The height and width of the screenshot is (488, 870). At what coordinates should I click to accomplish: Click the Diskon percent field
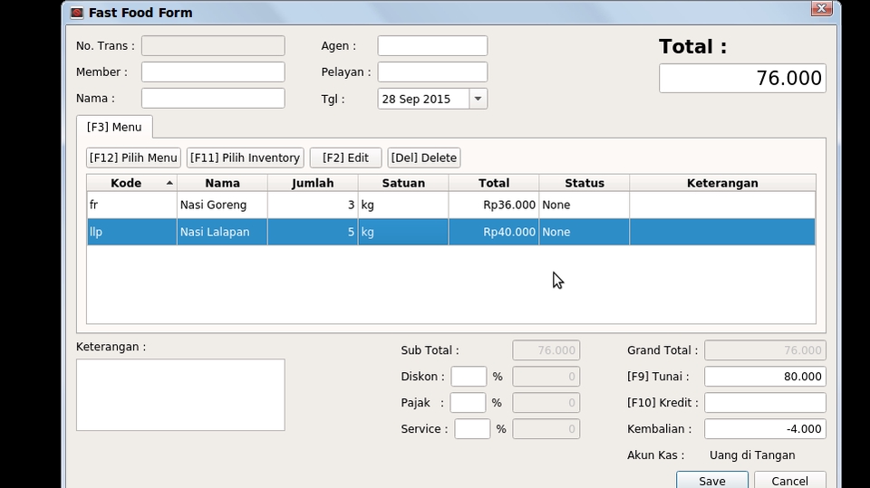469,377
